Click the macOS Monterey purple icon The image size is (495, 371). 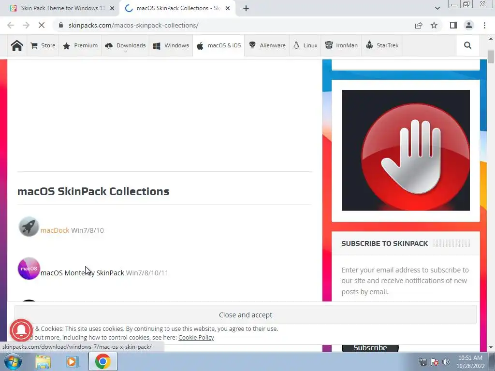(x=29, y=269)
